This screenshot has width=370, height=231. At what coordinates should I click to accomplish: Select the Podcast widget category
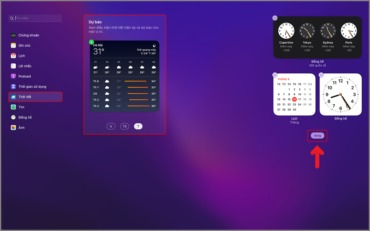(x=36, y=76)
